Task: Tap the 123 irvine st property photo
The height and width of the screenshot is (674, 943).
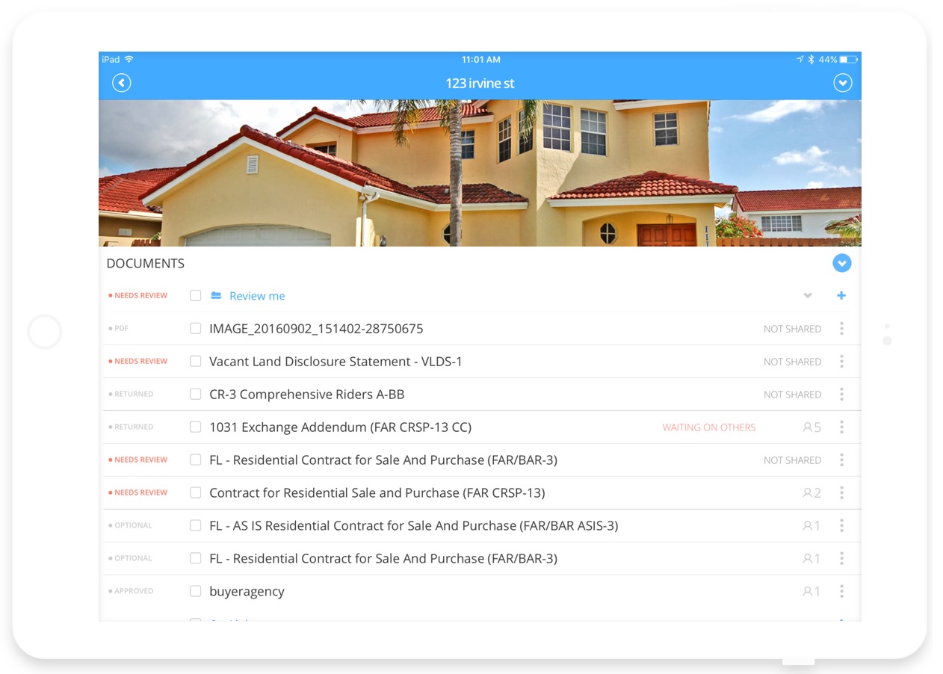Action: [x=479, y=172]
